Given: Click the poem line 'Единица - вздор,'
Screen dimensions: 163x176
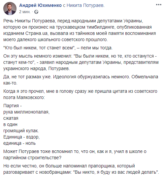Looking at the screenshot, I should 21,137.
